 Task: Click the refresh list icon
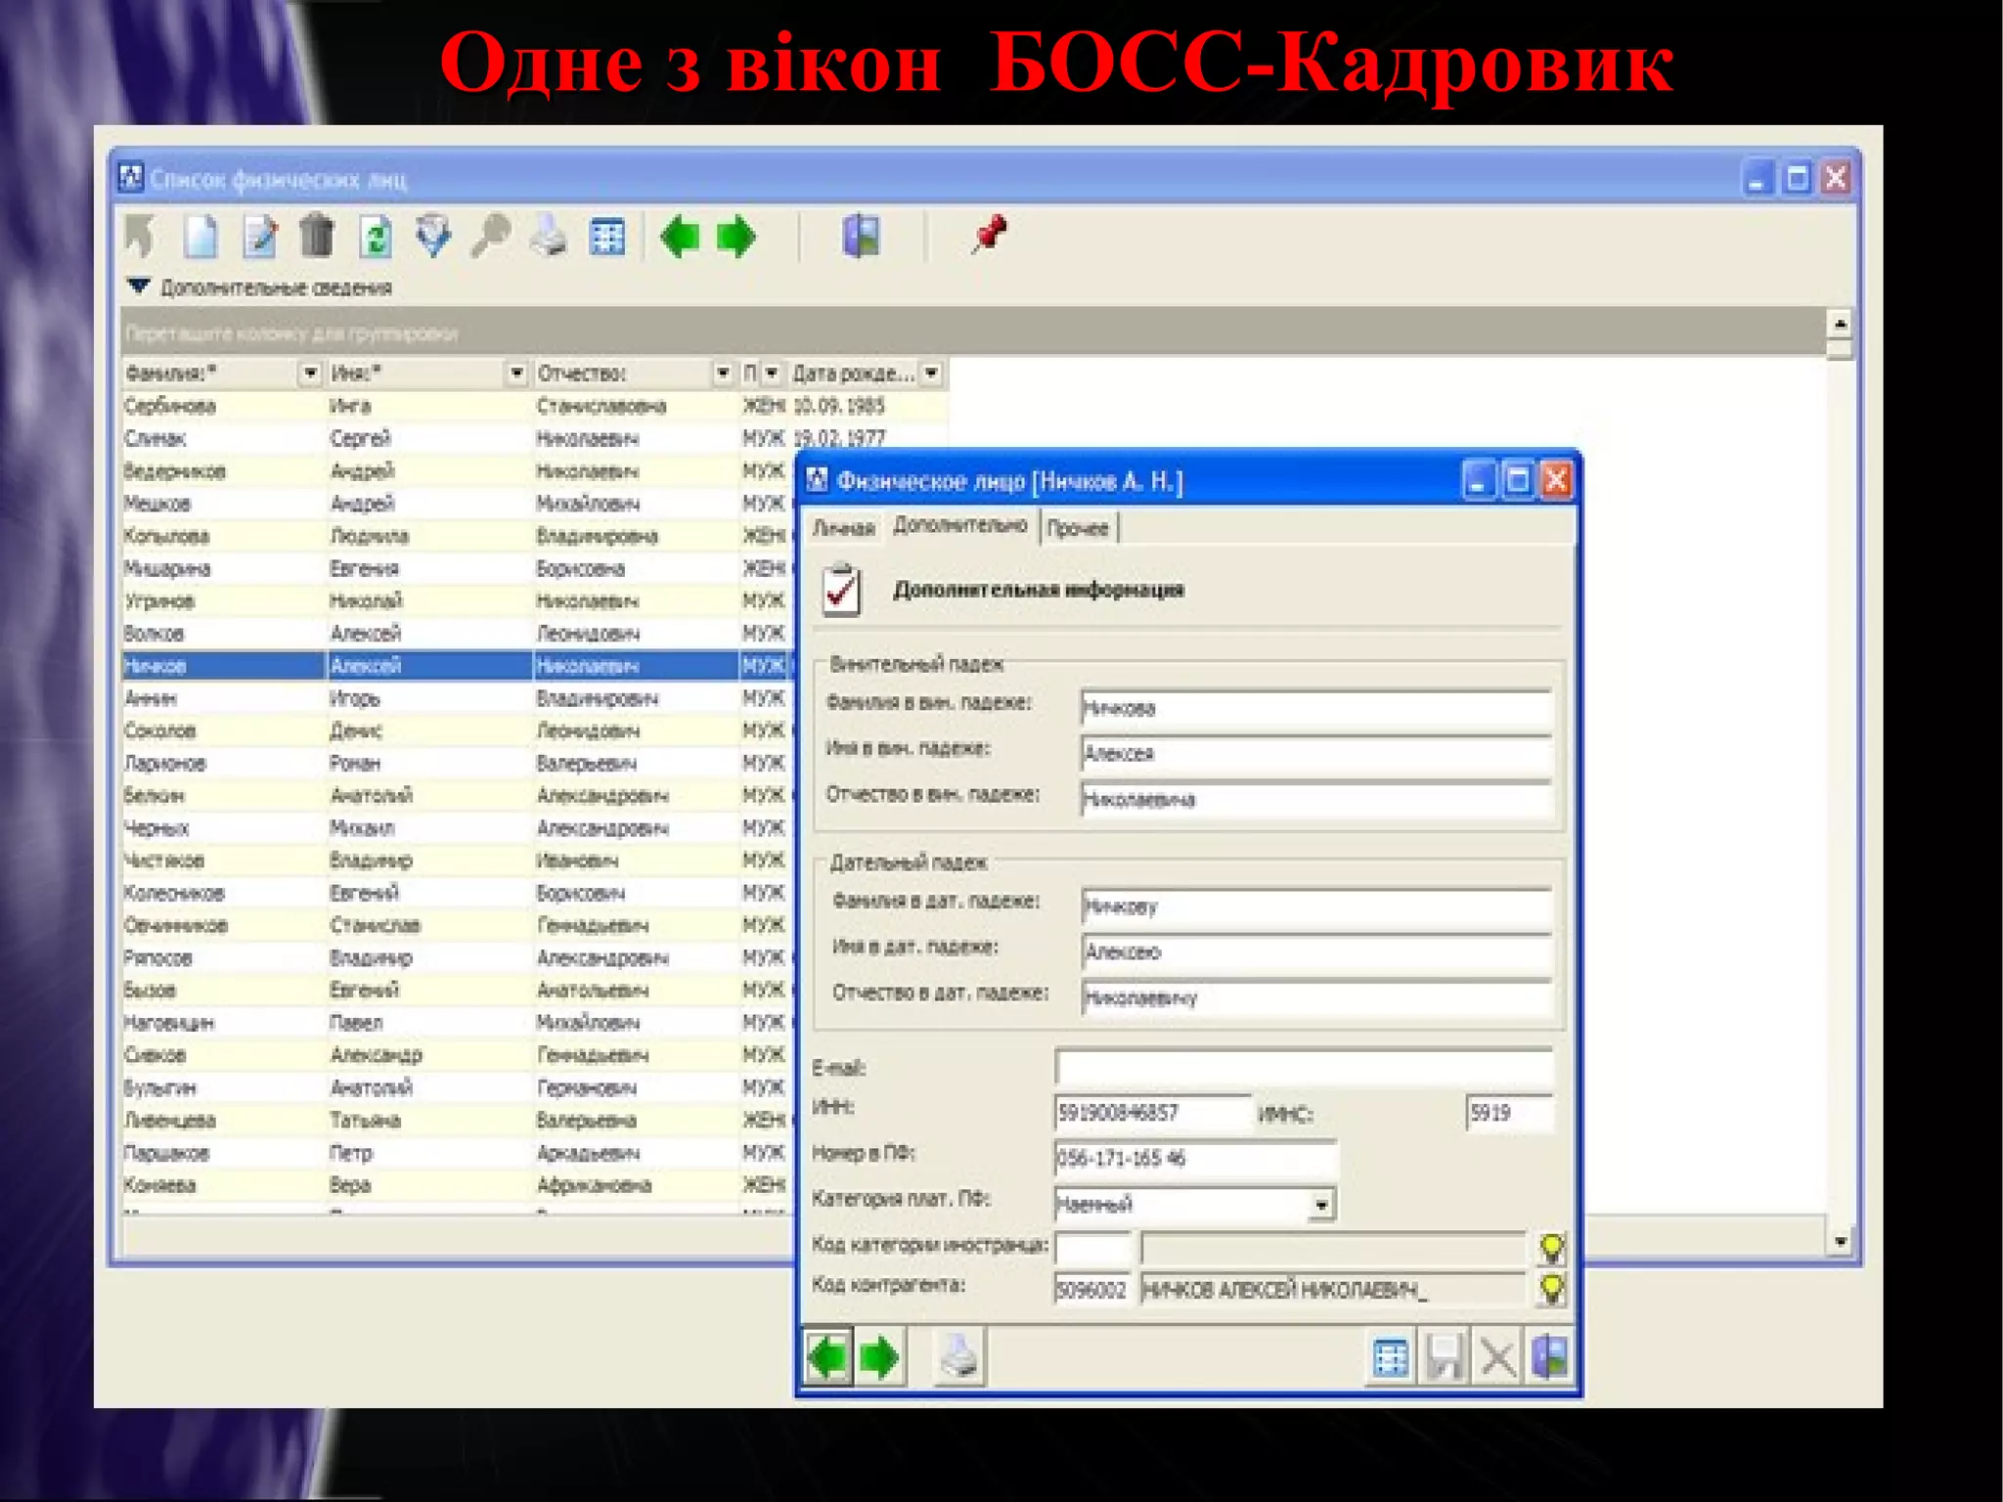click(x=376, y=237)
